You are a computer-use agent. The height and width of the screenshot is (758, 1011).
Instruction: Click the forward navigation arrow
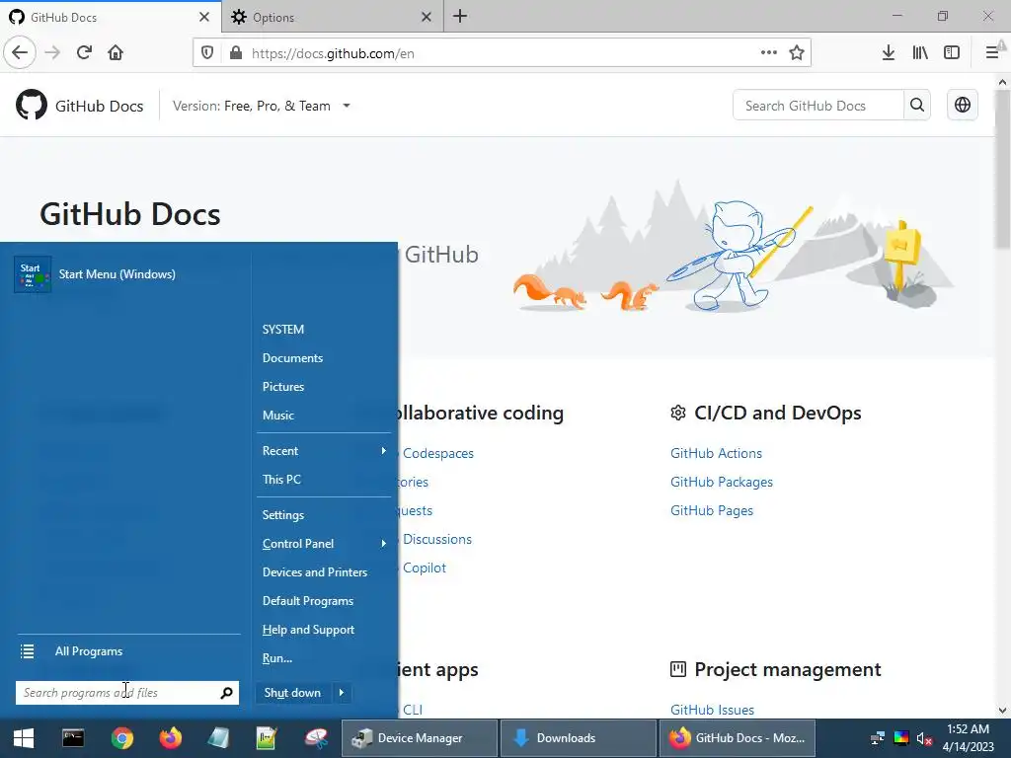click(52, 52)
